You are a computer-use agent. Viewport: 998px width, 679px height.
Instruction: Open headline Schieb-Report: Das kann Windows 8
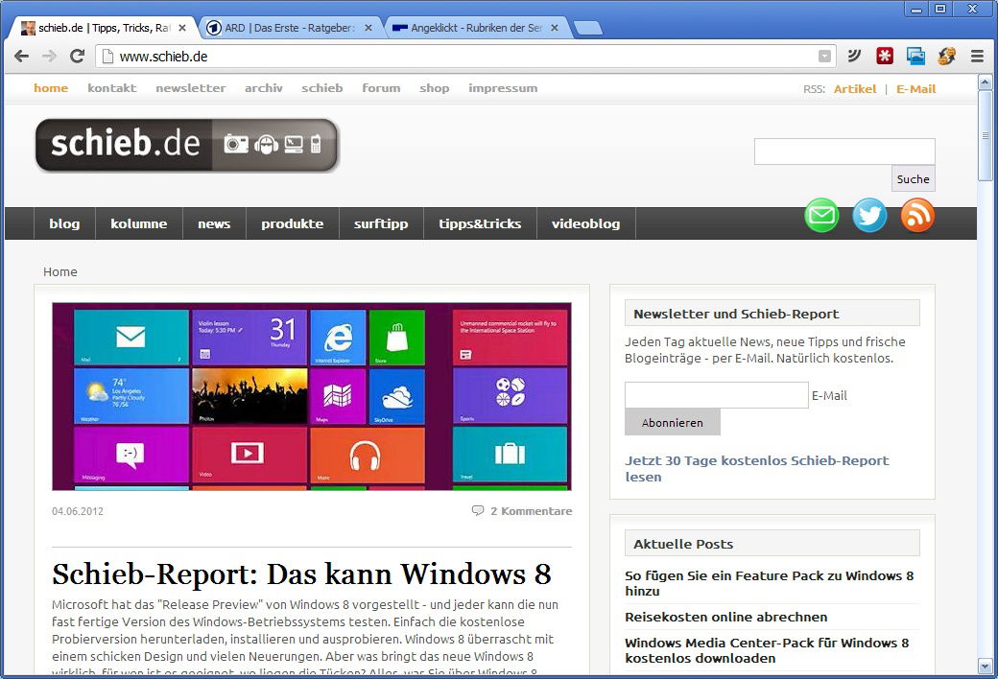click(x=301, y=574)
